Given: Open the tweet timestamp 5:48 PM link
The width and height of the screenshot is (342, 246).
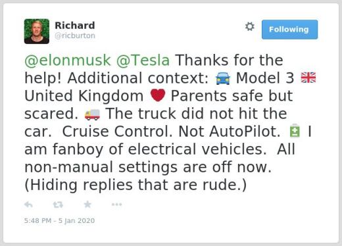Looking at the screenshot, I should tap(59, 220).
